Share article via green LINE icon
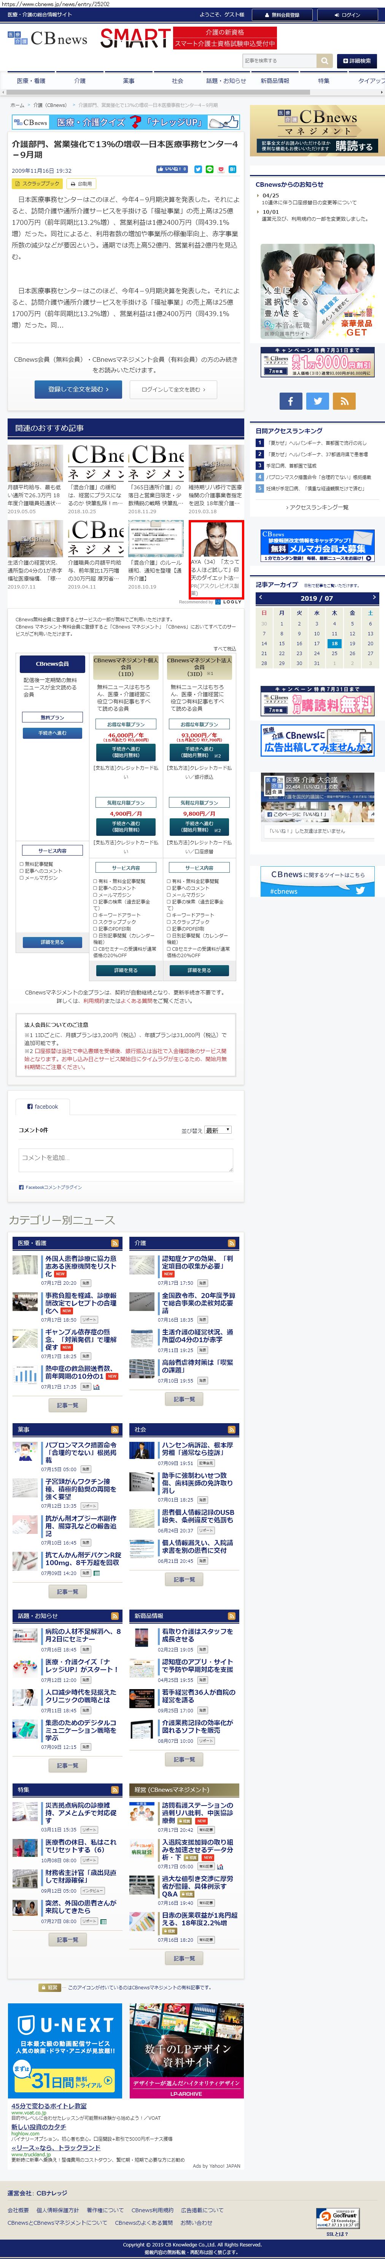Screen dimensions: 385x2259 pos(210,169)
